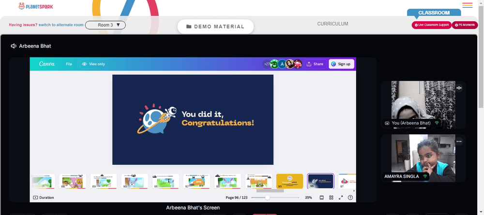Click the blue A collaborator avatar
Viewport: 484px width, 215px height.
(282, 64)
